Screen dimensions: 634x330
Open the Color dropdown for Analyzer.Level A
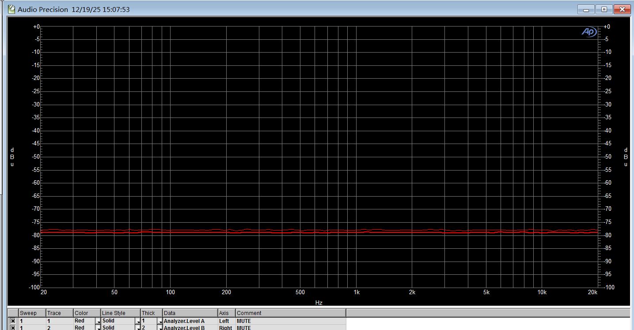pos(98,321)
